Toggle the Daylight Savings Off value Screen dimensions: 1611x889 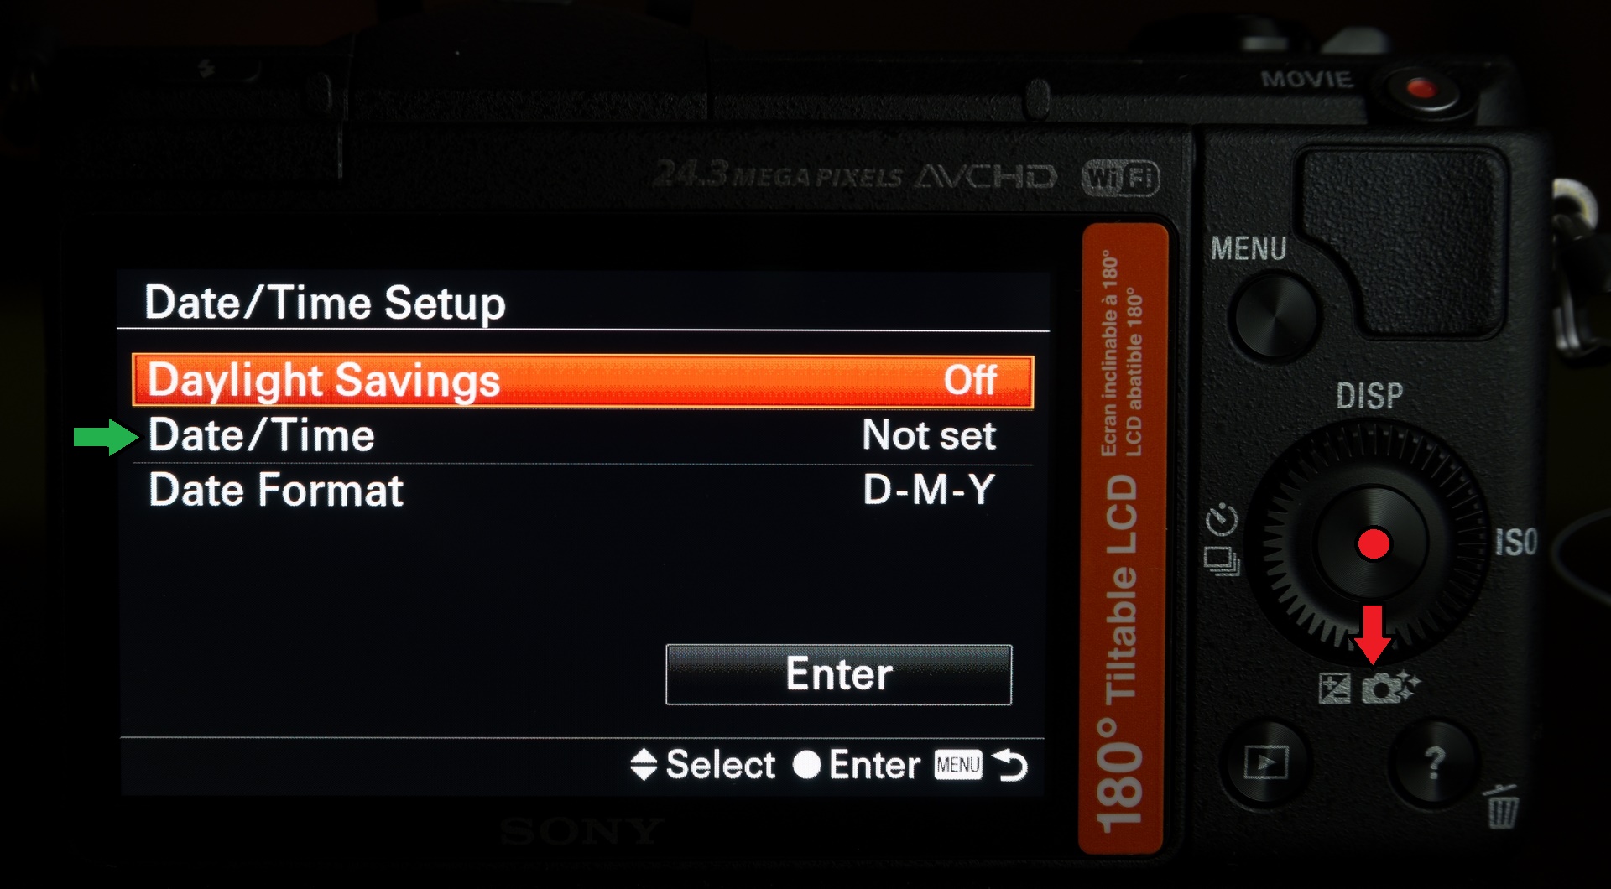(970, 381)
